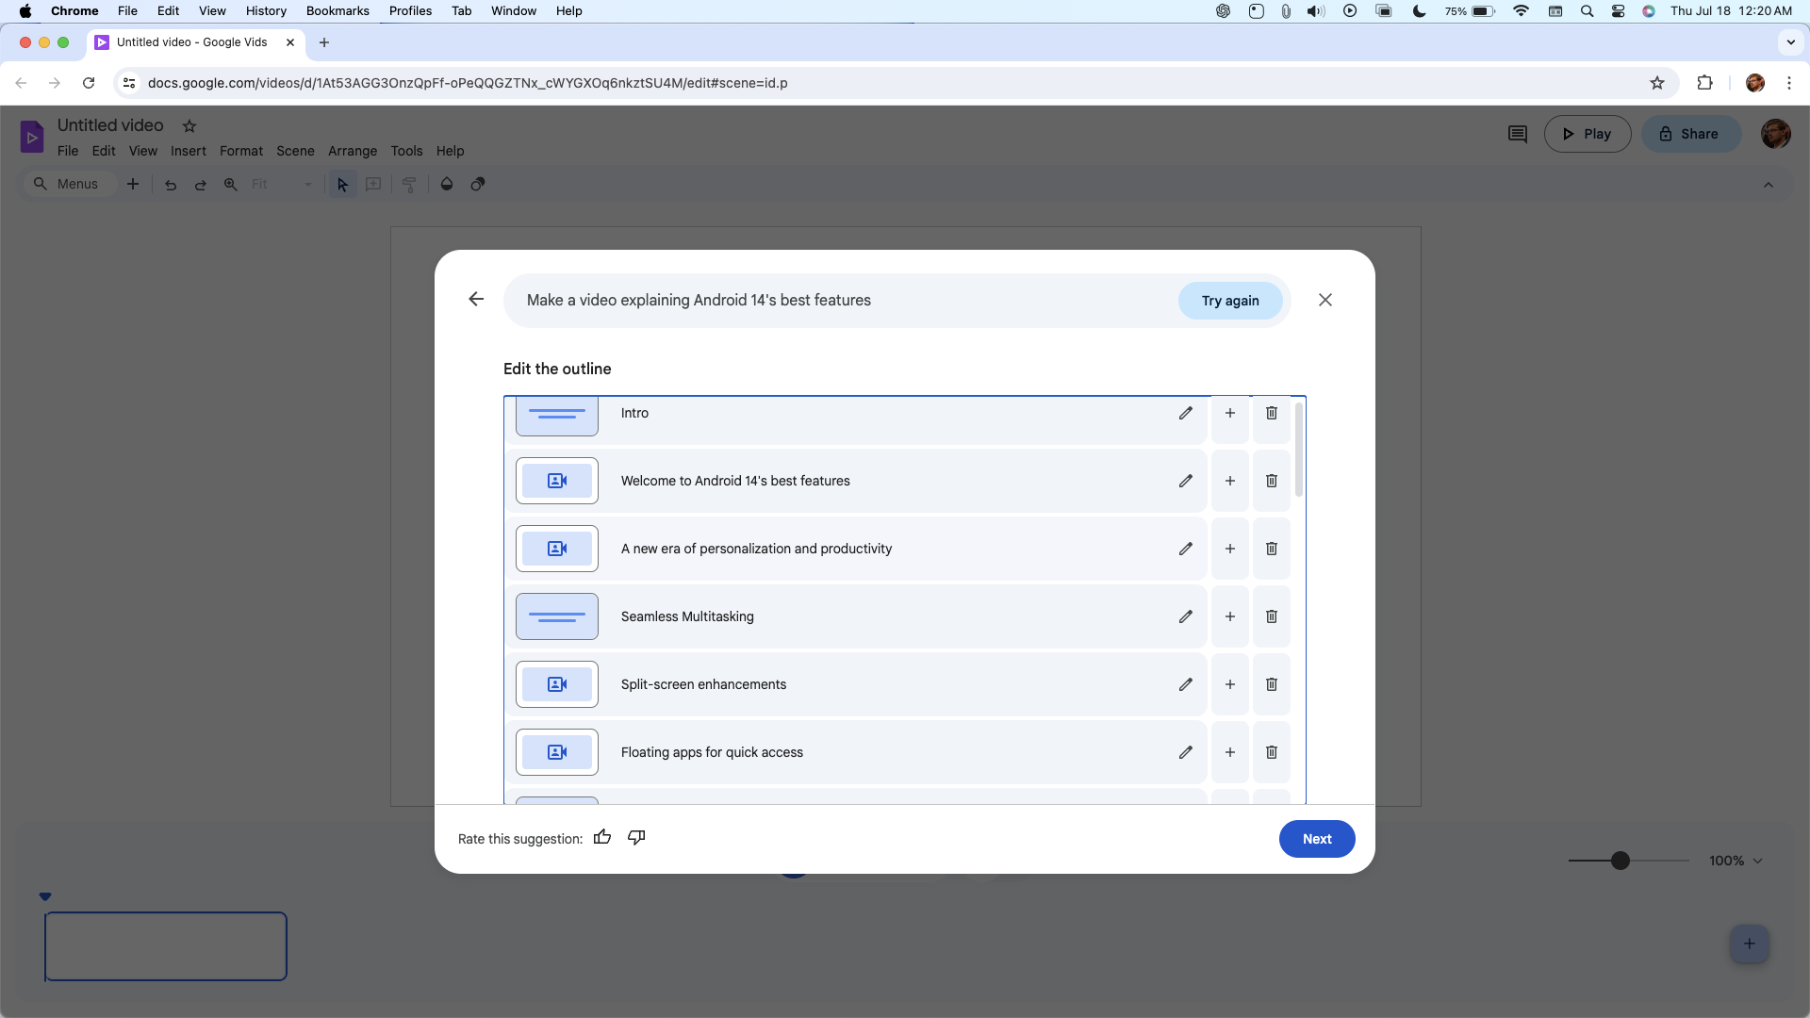Click thumbs up to rate suggestion
The height and width of the screenshot is (1018, 1810).
tap(603, 836)
